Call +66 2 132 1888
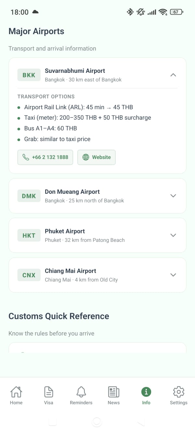195x434 pixels. point(45,157)
